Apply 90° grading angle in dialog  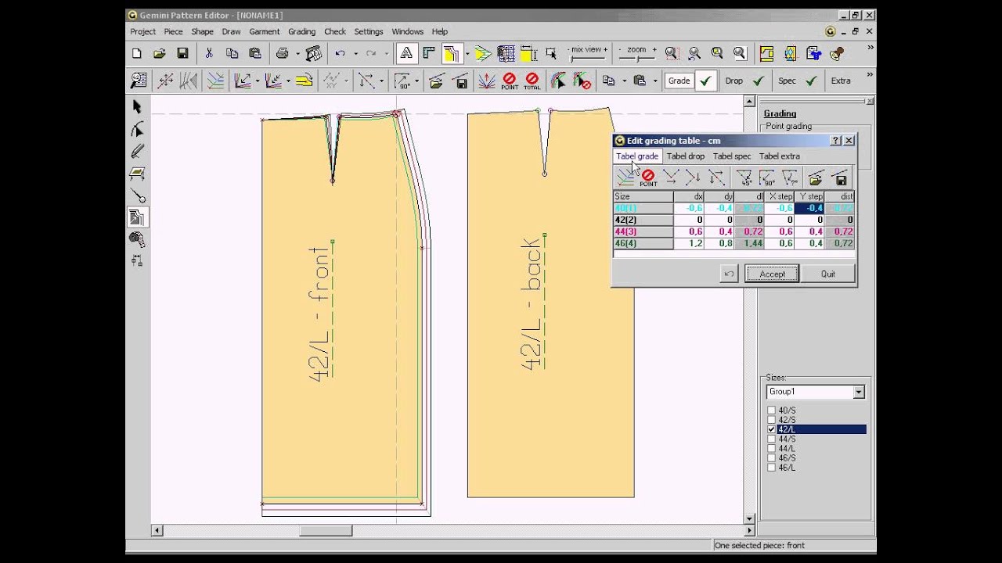[x=767, y=178]
